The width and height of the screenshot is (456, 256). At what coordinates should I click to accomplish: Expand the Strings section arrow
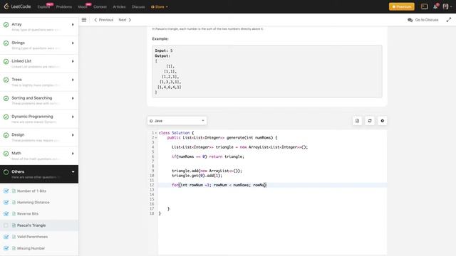coord(73,43)
